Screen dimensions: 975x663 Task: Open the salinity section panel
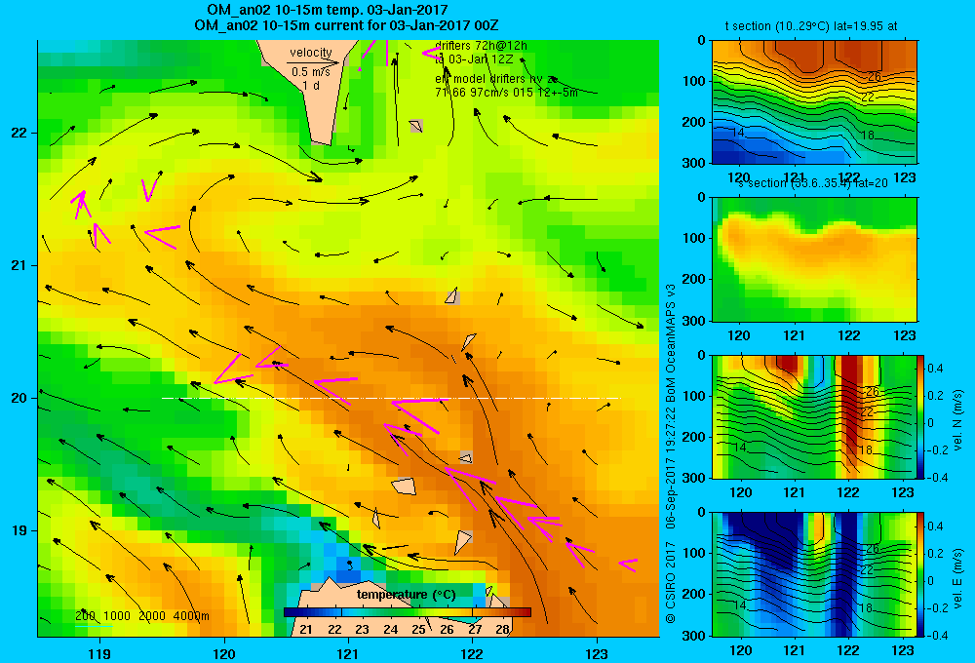pyautogui.click(x=814, y=259)
